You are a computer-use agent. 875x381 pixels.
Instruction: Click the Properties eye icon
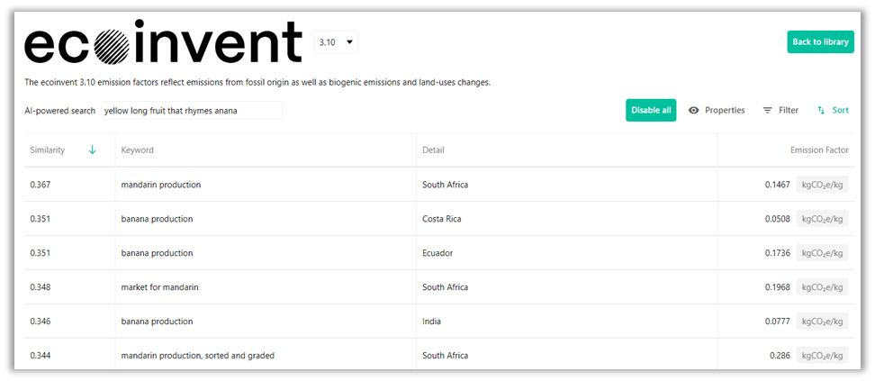[x=694, y=111]
